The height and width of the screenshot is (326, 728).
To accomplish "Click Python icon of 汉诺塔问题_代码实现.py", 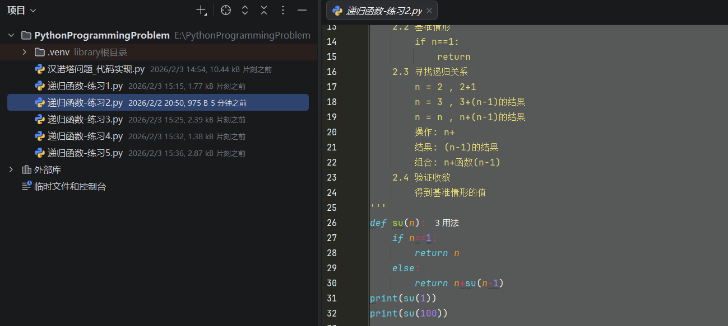I will [40, 69].
